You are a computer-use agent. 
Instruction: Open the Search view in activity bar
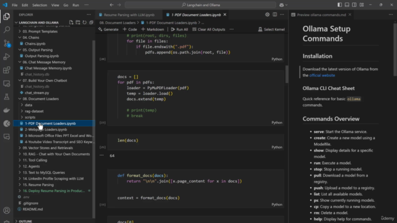(x=7, y=30)
